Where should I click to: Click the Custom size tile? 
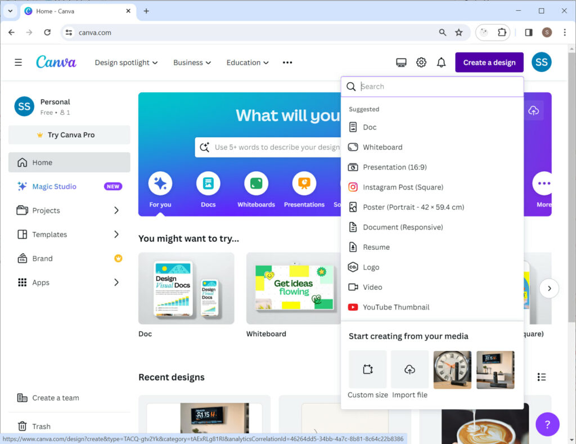[x=368, y=370]
